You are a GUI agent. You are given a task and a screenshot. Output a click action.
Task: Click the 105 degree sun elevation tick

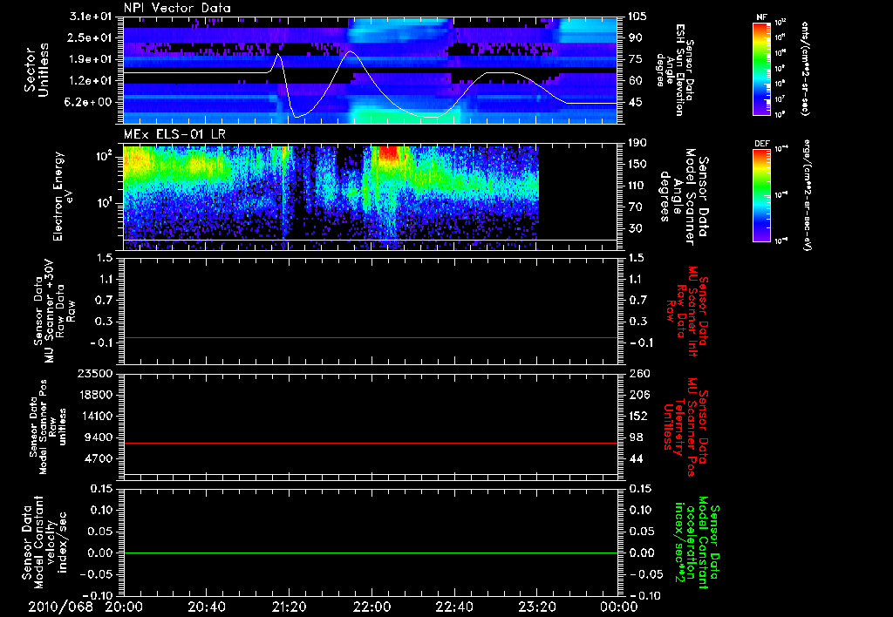pos(637,17)
